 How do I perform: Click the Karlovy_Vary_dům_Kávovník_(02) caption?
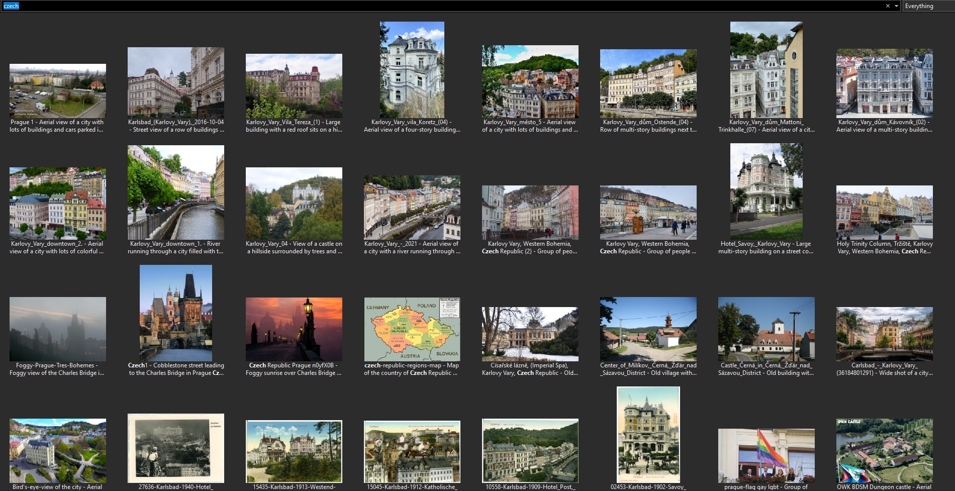(x=885, y=126)
